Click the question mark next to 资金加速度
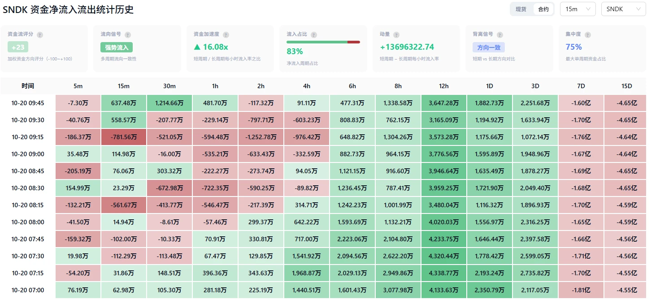660x299 pixels. [x=226, y=34]
